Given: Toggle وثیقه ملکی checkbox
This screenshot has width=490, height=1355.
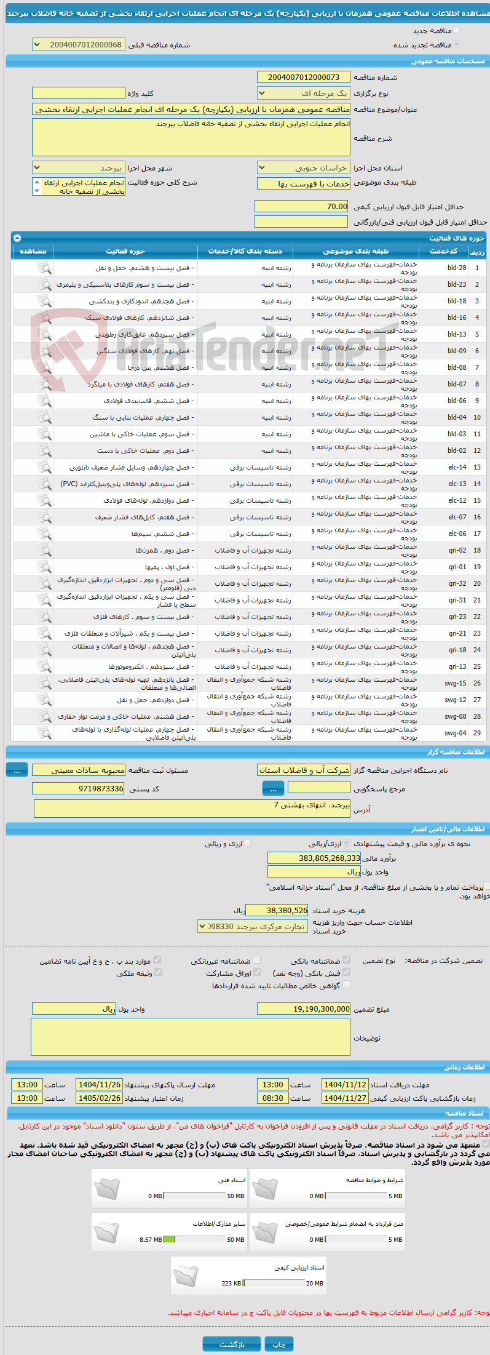Looking at the screenshot, I should [x=158, y=972].
